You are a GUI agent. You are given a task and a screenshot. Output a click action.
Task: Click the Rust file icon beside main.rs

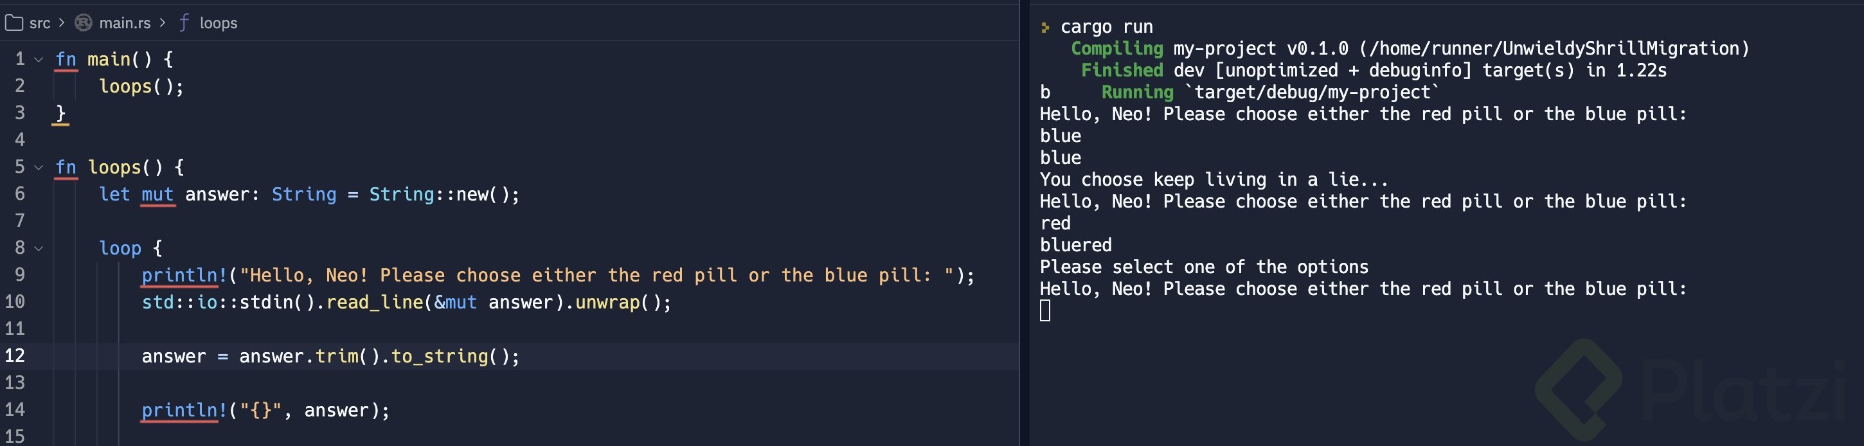84,23
